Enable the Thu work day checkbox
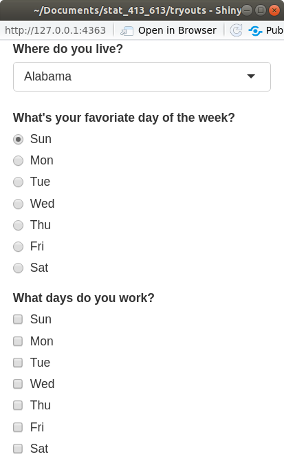 click(18, 405)
